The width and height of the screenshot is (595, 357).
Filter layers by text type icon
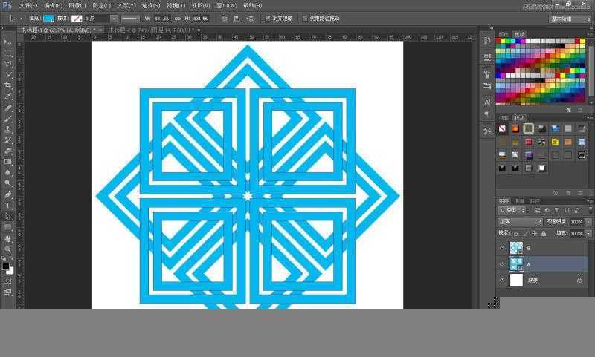(556, 210)
